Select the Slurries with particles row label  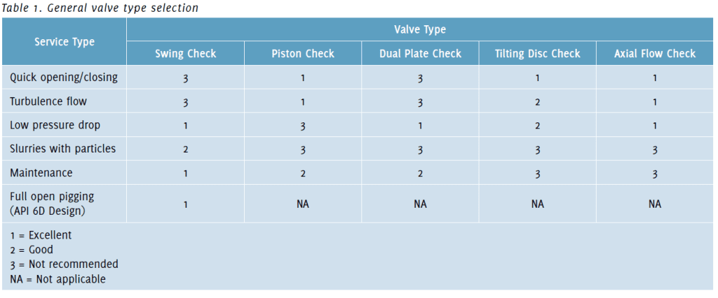click(62, 149)
